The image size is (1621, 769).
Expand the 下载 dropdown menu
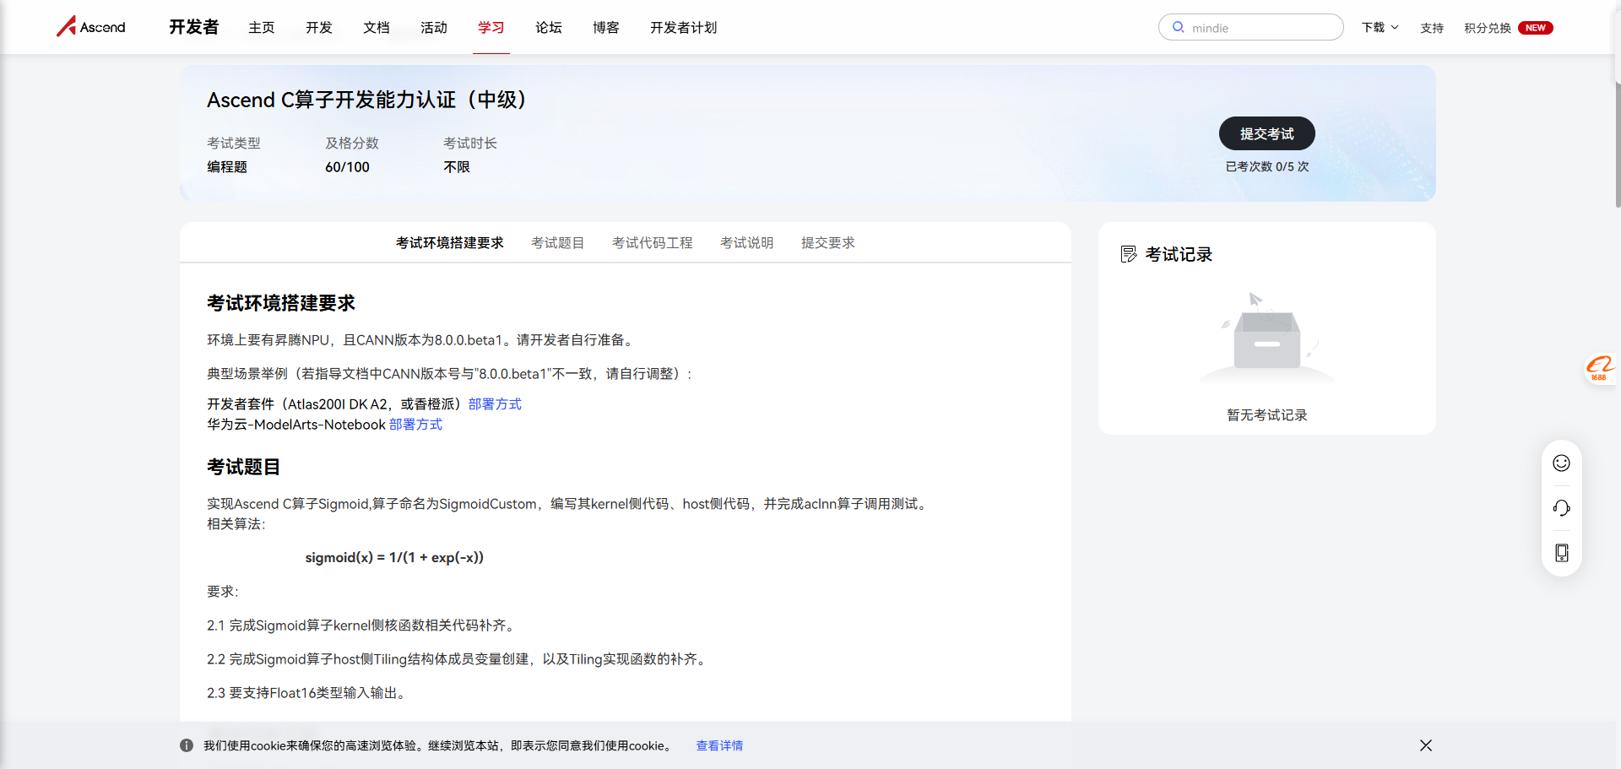(x=1380, y=28)
